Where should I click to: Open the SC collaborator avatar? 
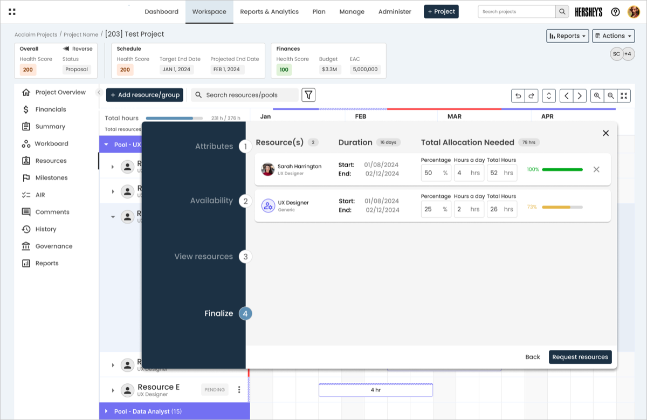pos(616,54)
